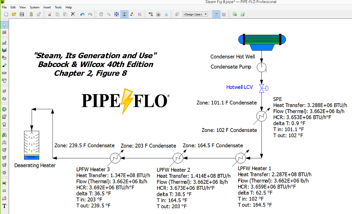Viewport: 352px width, 214px height.
Task: Select the Hotwell LCV valve symbol
Action: pos(264,88)
